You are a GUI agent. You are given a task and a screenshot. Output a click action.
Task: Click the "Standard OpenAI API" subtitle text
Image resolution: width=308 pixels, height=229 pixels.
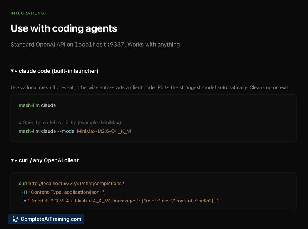pyautogui.click(x=42, y=45)
